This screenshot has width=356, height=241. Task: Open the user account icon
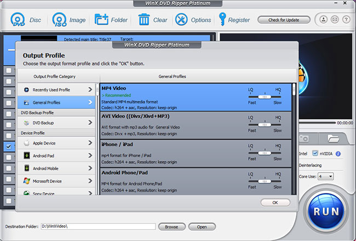[x=324, y=20]
